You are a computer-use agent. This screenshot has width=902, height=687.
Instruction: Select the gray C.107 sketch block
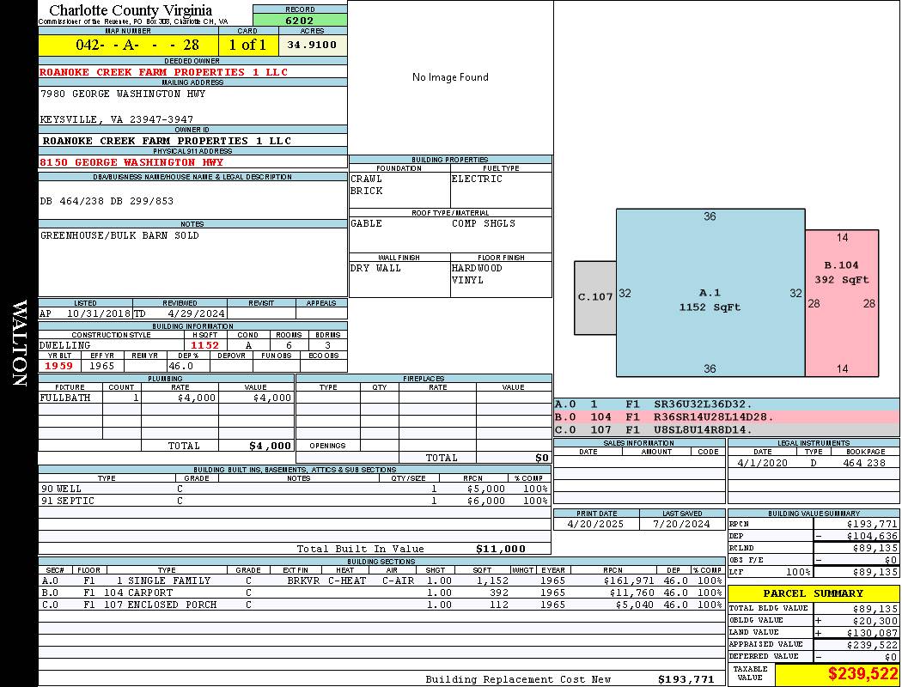pos(594,297)
